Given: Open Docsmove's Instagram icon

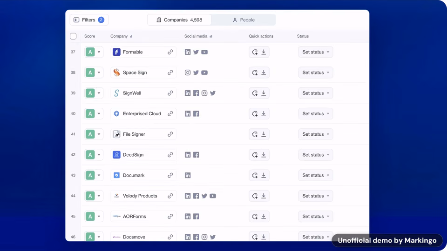Looking at the screenshot, I should [x=204, y=237].
